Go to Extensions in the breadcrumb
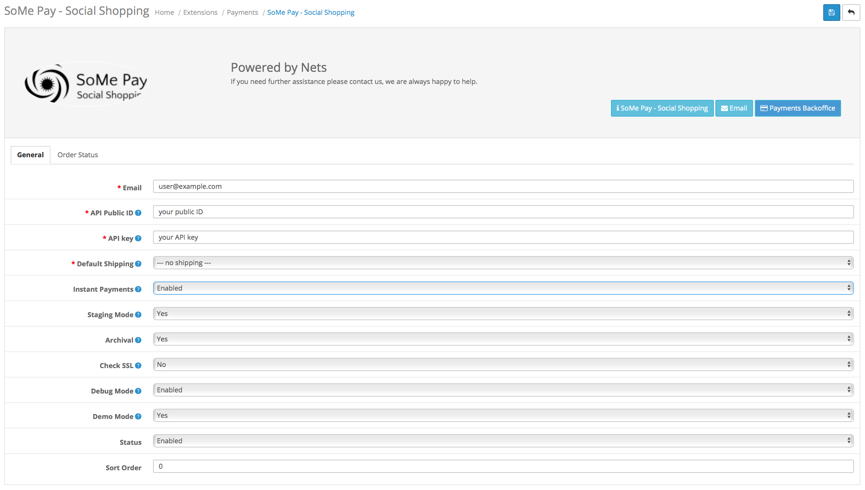The width and height of the screenshot is (865, 490). 200,12
